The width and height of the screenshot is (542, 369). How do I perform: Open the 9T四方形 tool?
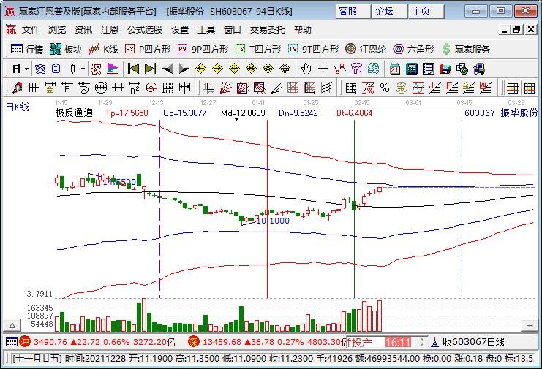(x=314, y=50)
